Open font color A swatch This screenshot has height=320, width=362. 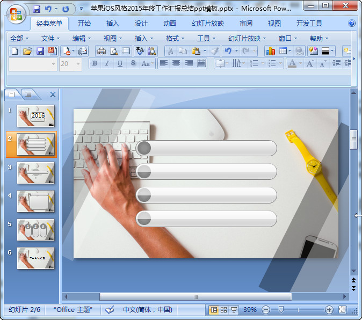pyautogui.click(x=292, y=63)
